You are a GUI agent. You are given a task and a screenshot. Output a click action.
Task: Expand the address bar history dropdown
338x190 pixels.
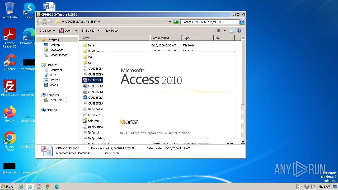(x=170, y=22)
